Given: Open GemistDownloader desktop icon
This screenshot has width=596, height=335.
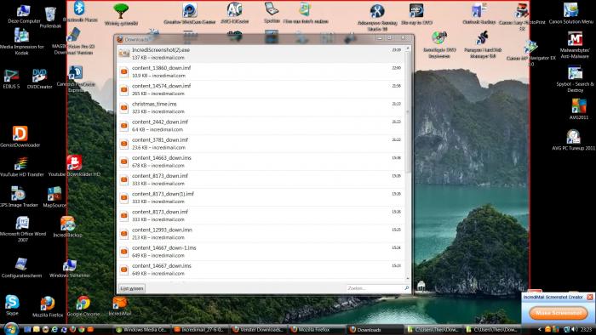Looking at the screenshot, I should (x=20, y=137).
